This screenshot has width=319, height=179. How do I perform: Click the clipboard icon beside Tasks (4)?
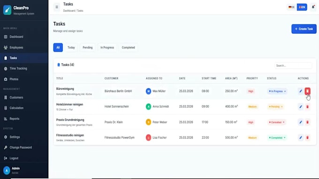point(59,65)
